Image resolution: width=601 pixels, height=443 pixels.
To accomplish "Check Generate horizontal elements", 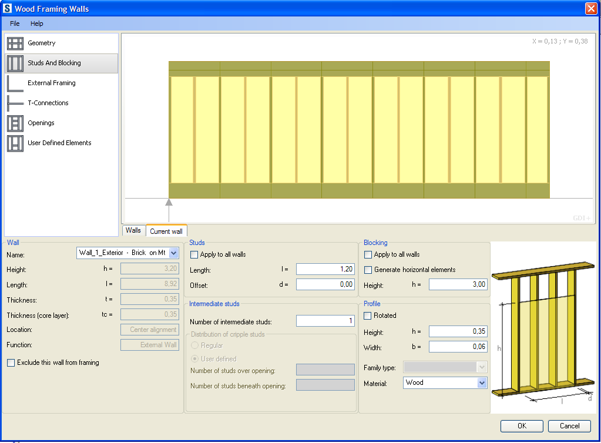I will [x=368, y=270].
